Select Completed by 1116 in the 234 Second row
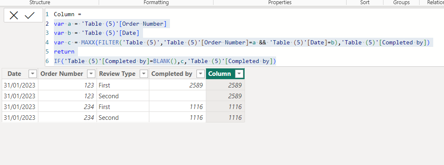The width and height of the screenshot is (444, 165). tap(177, 117)
